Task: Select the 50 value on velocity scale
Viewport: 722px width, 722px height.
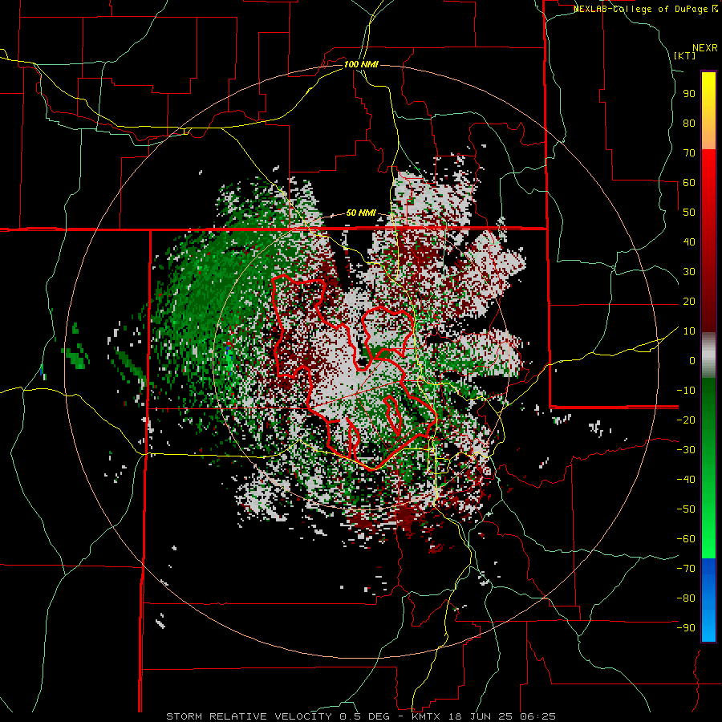Action: point(689,213)
